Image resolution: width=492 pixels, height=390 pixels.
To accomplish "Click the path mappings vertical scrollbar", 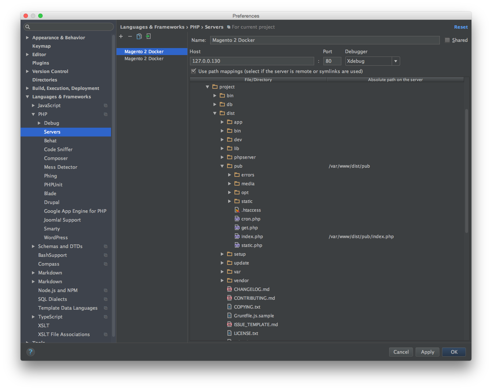I will tap(467, 171).
